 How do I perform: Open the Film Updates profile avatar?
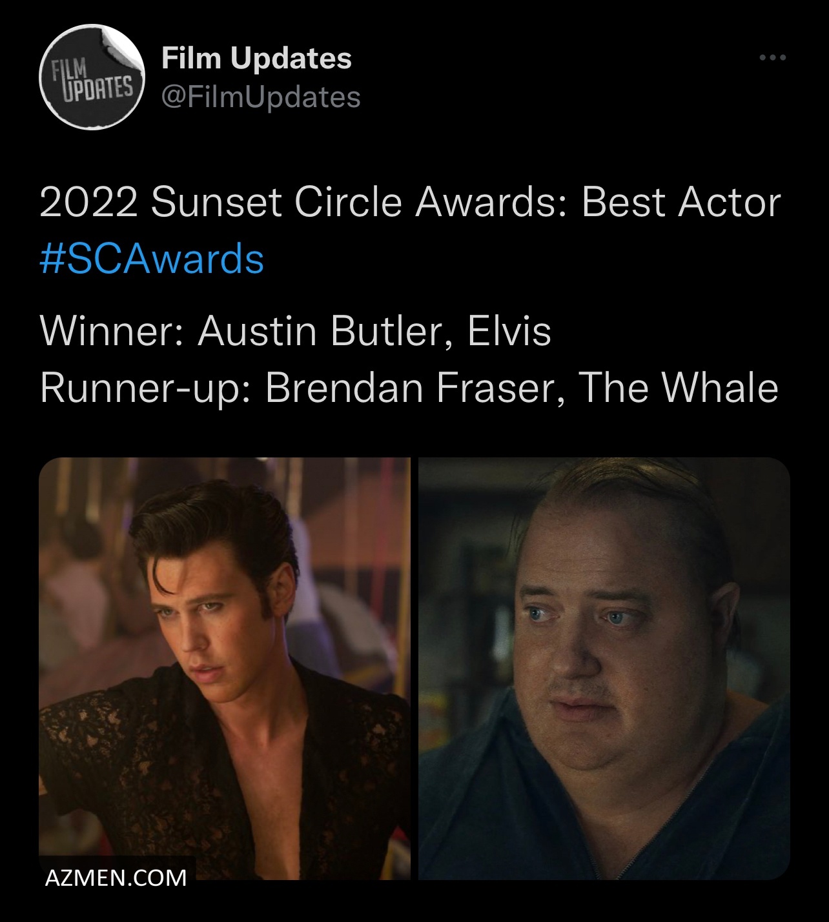[x=90, y=77]
